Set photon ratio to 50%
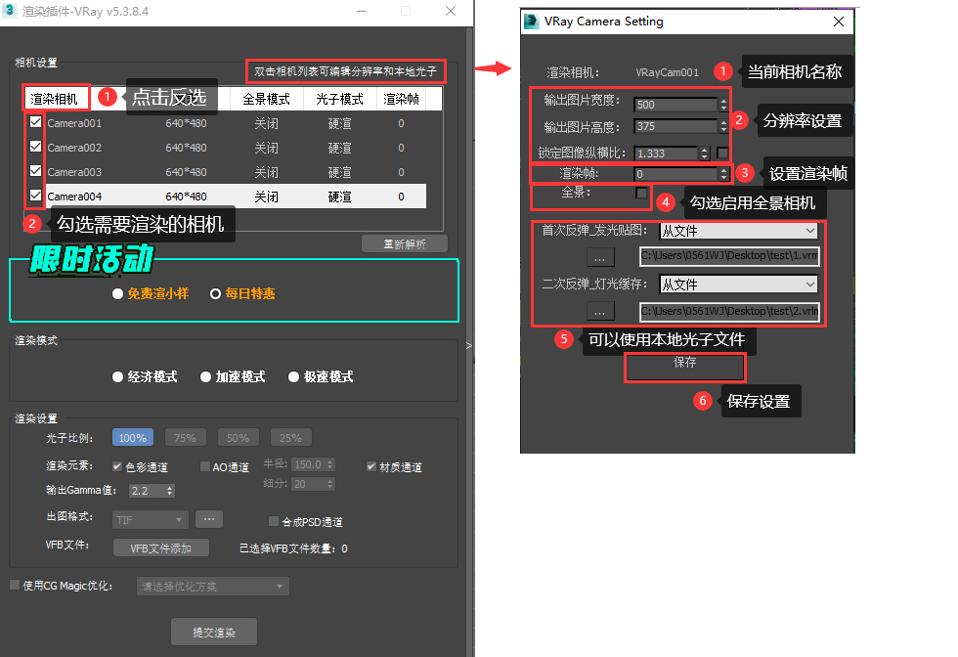The image size is (958, 657). click(238, 438)
